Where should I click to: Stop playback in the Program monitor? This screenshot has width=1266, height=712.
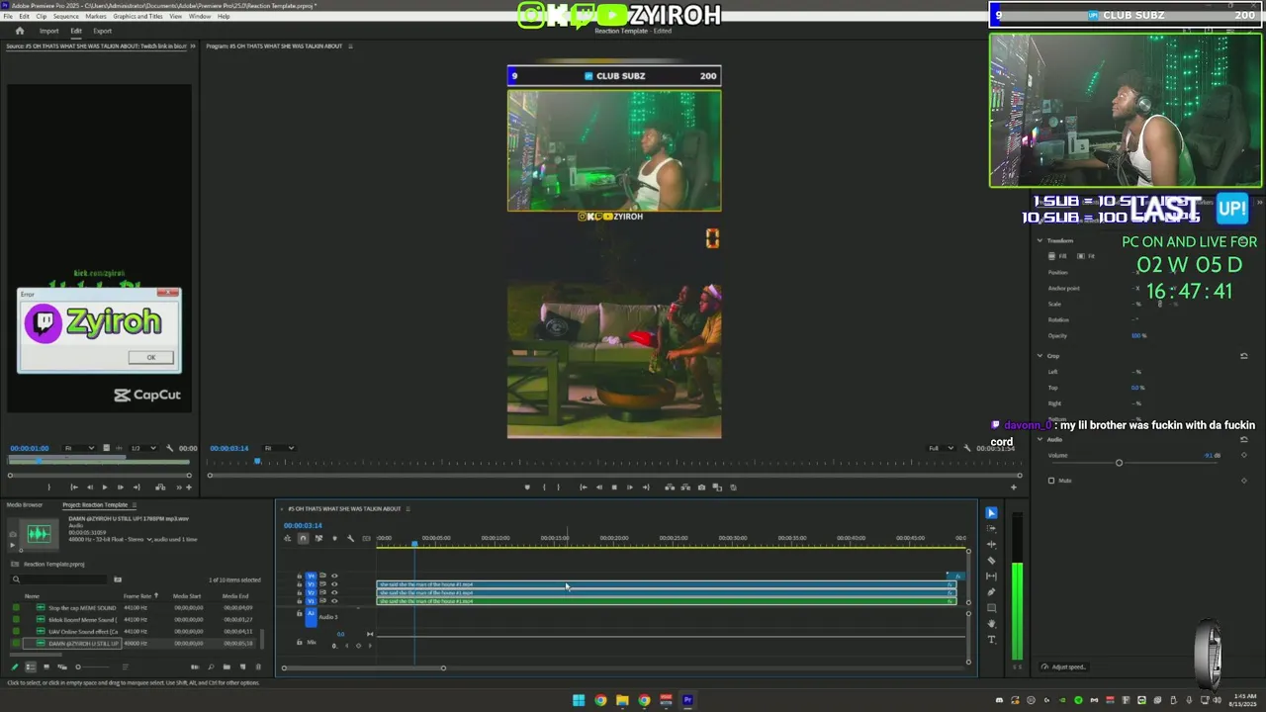click(614, 487)
